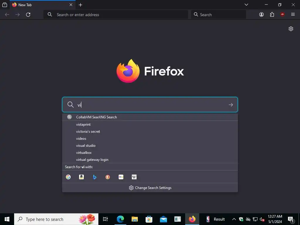Click the taskbar 'Type here to search' box
The height and width of the screenshot is (225, 300).
[x=56, y=219]
